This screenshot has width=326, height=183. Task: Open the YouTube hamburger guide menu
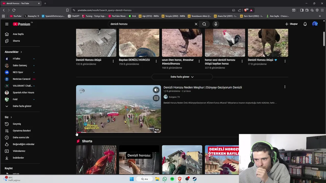click(7, 24)
